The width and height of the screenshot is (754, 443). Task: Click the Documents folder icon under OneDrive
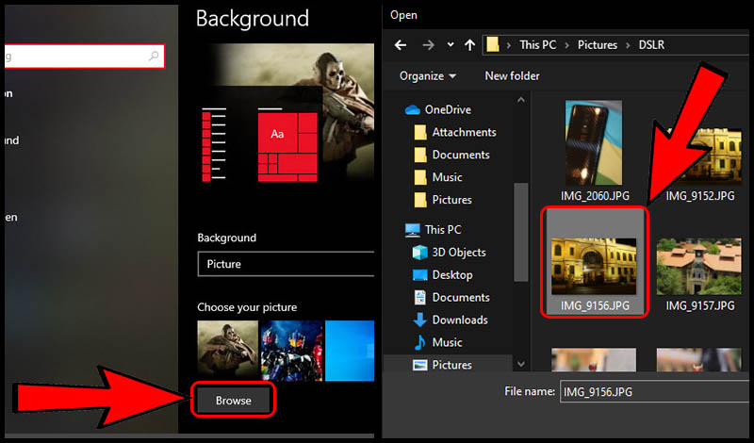(420, 155)
